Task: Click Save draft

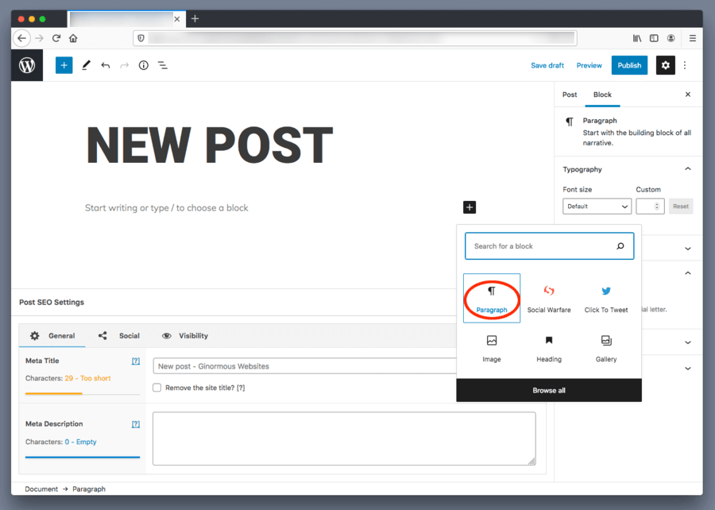Action: click(547, 66)
